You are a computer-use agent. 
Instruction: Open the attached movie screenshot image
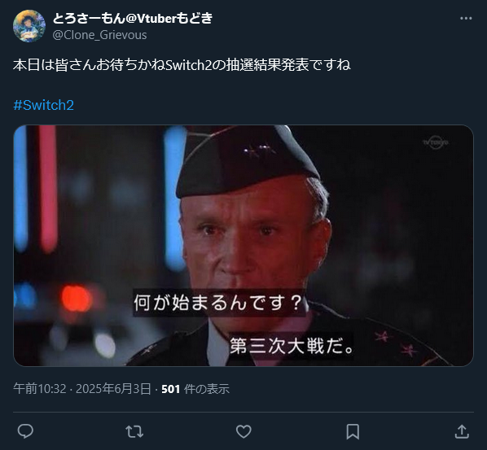(x=243, y=246)
